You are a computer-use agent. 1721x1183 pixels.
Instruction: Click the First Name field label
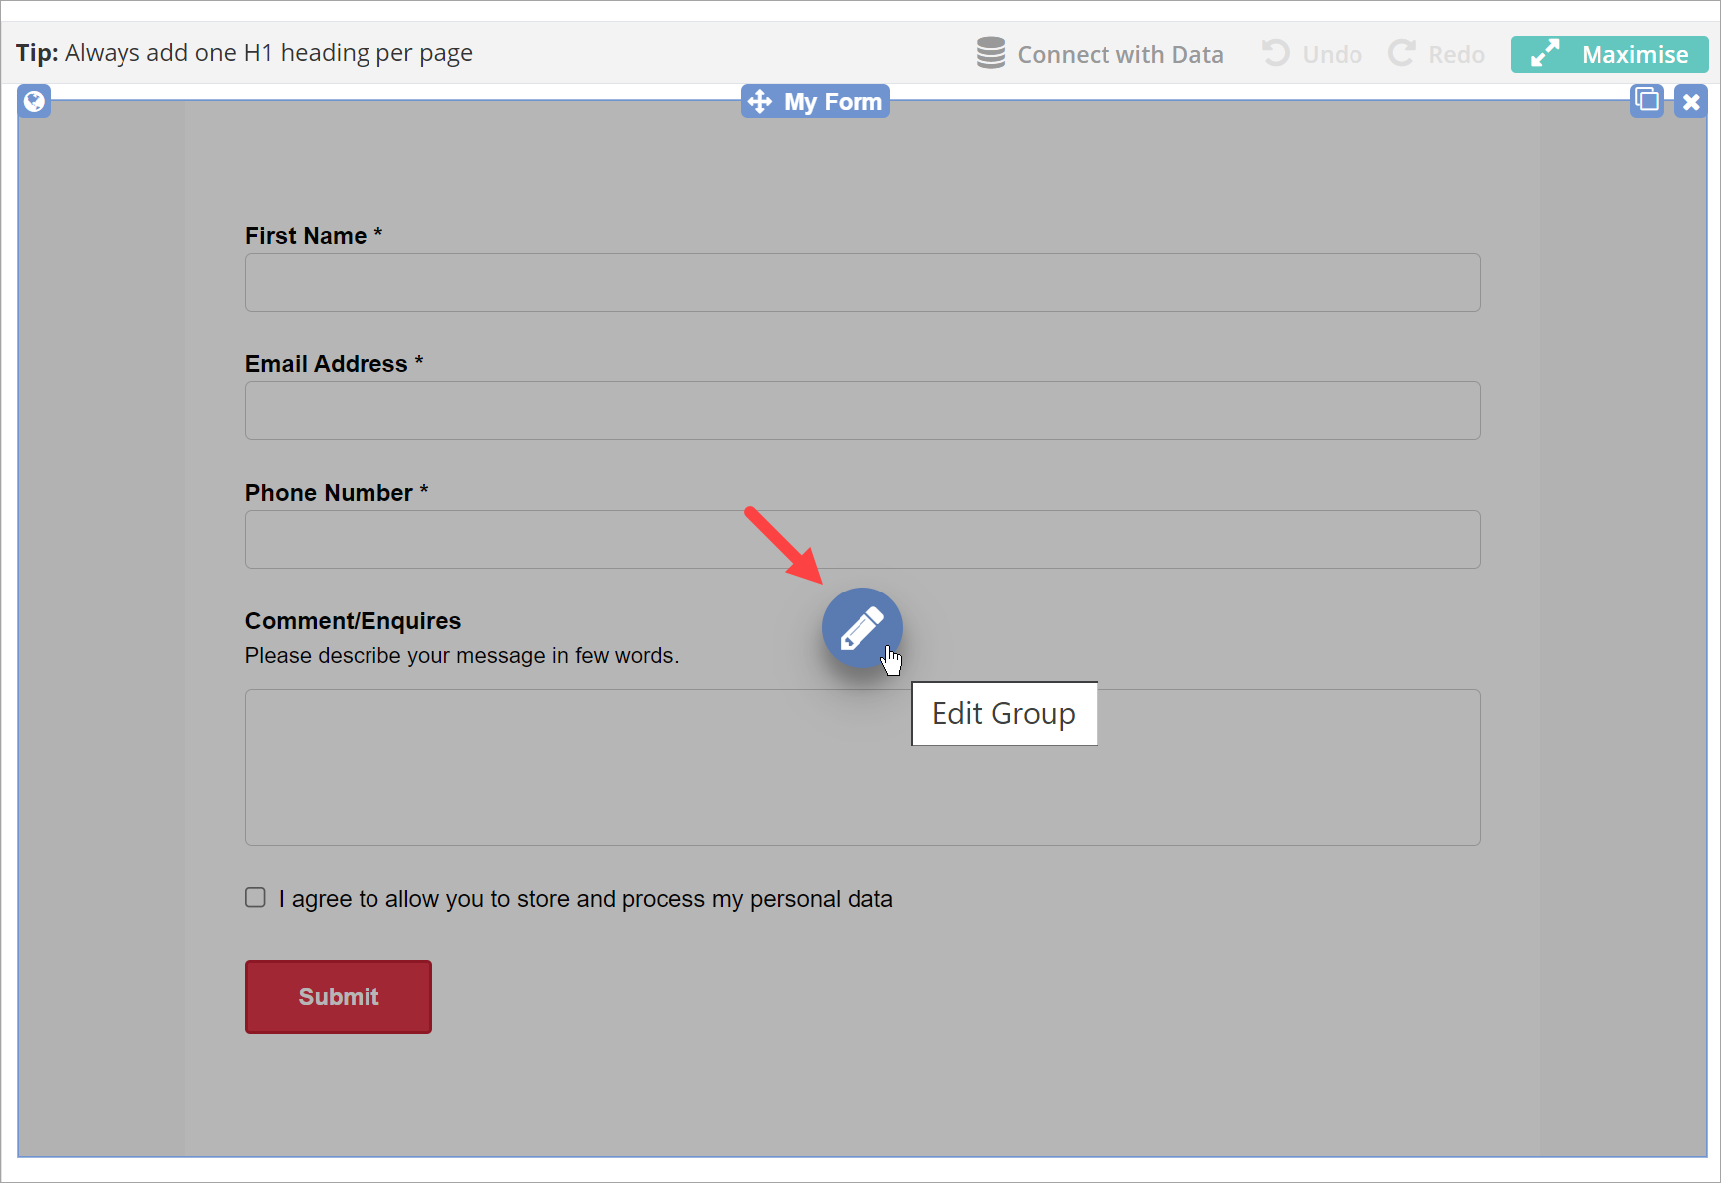click(x=306, y=236)
